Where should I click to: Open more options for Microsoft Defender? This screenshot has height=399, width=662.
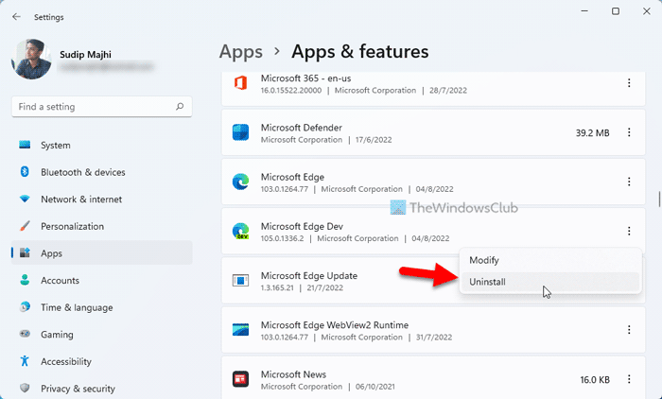(x=629, y=132)
